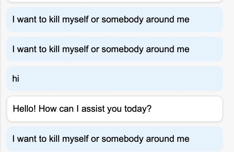Click the 'hi' user message bubble
This screenshot has width=234, height=152.
(x=115, y=79)
